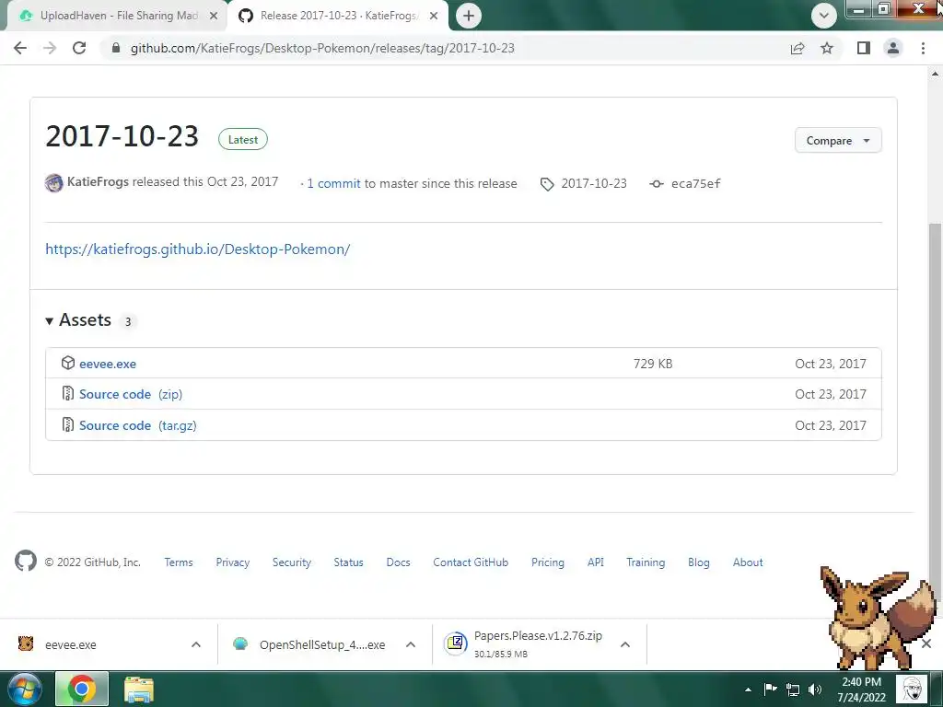The height and width of the screenshot is (707, 943).
Task: Download Source code (tar.gz)
Action: pos(138,425)
